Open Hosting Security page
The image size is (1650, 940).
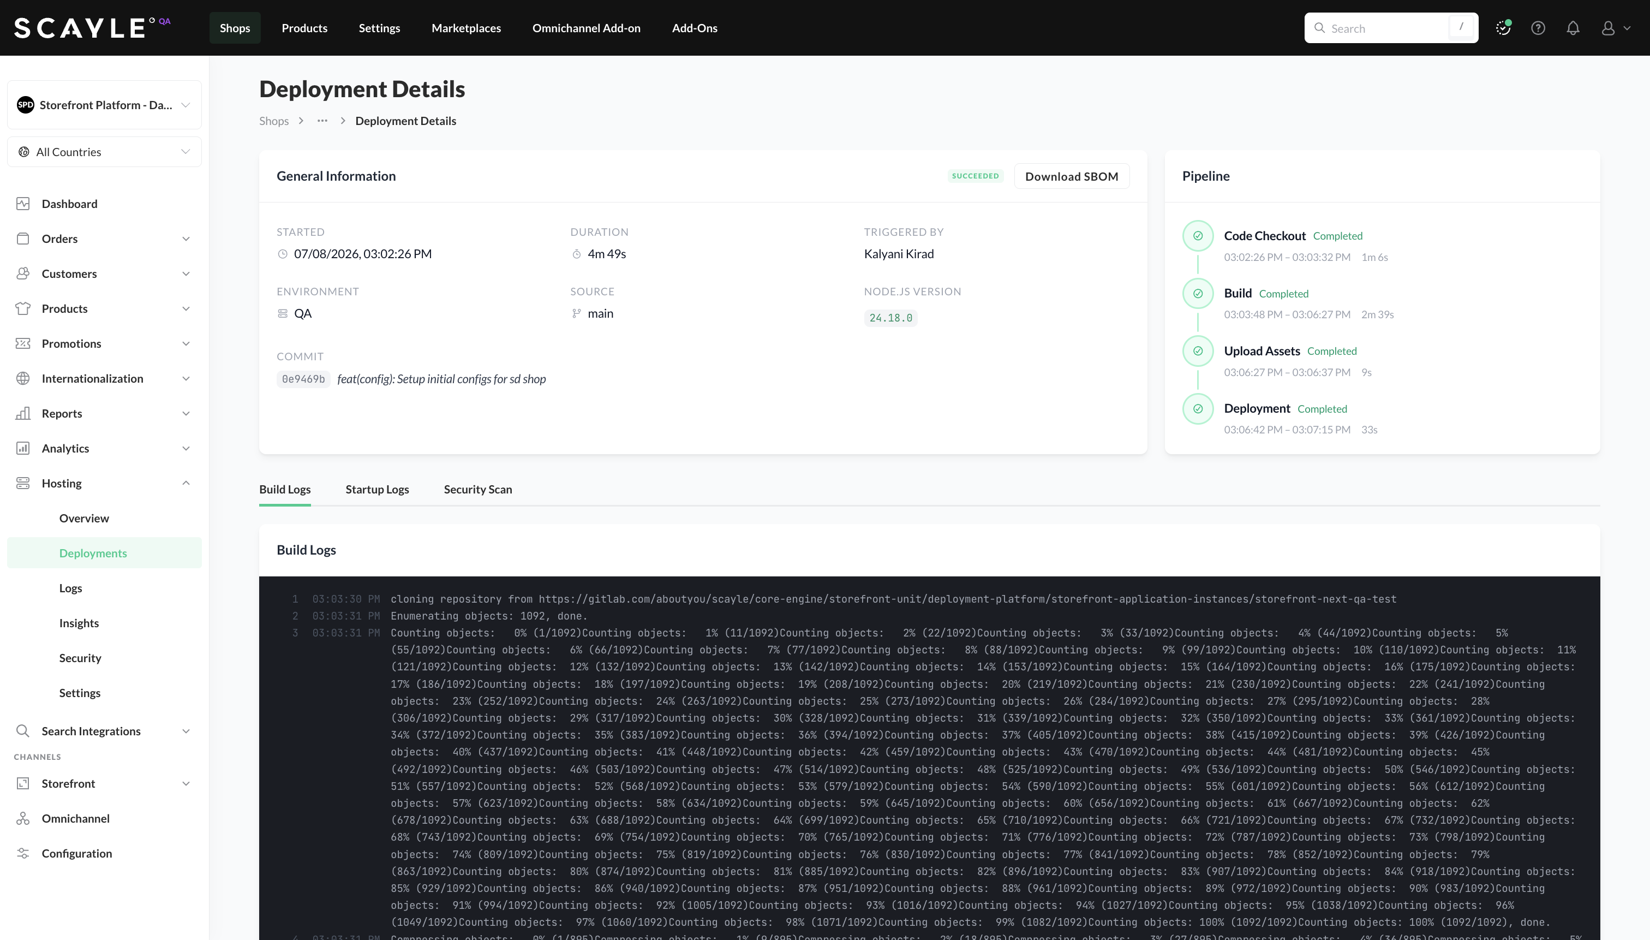(80, 657)
